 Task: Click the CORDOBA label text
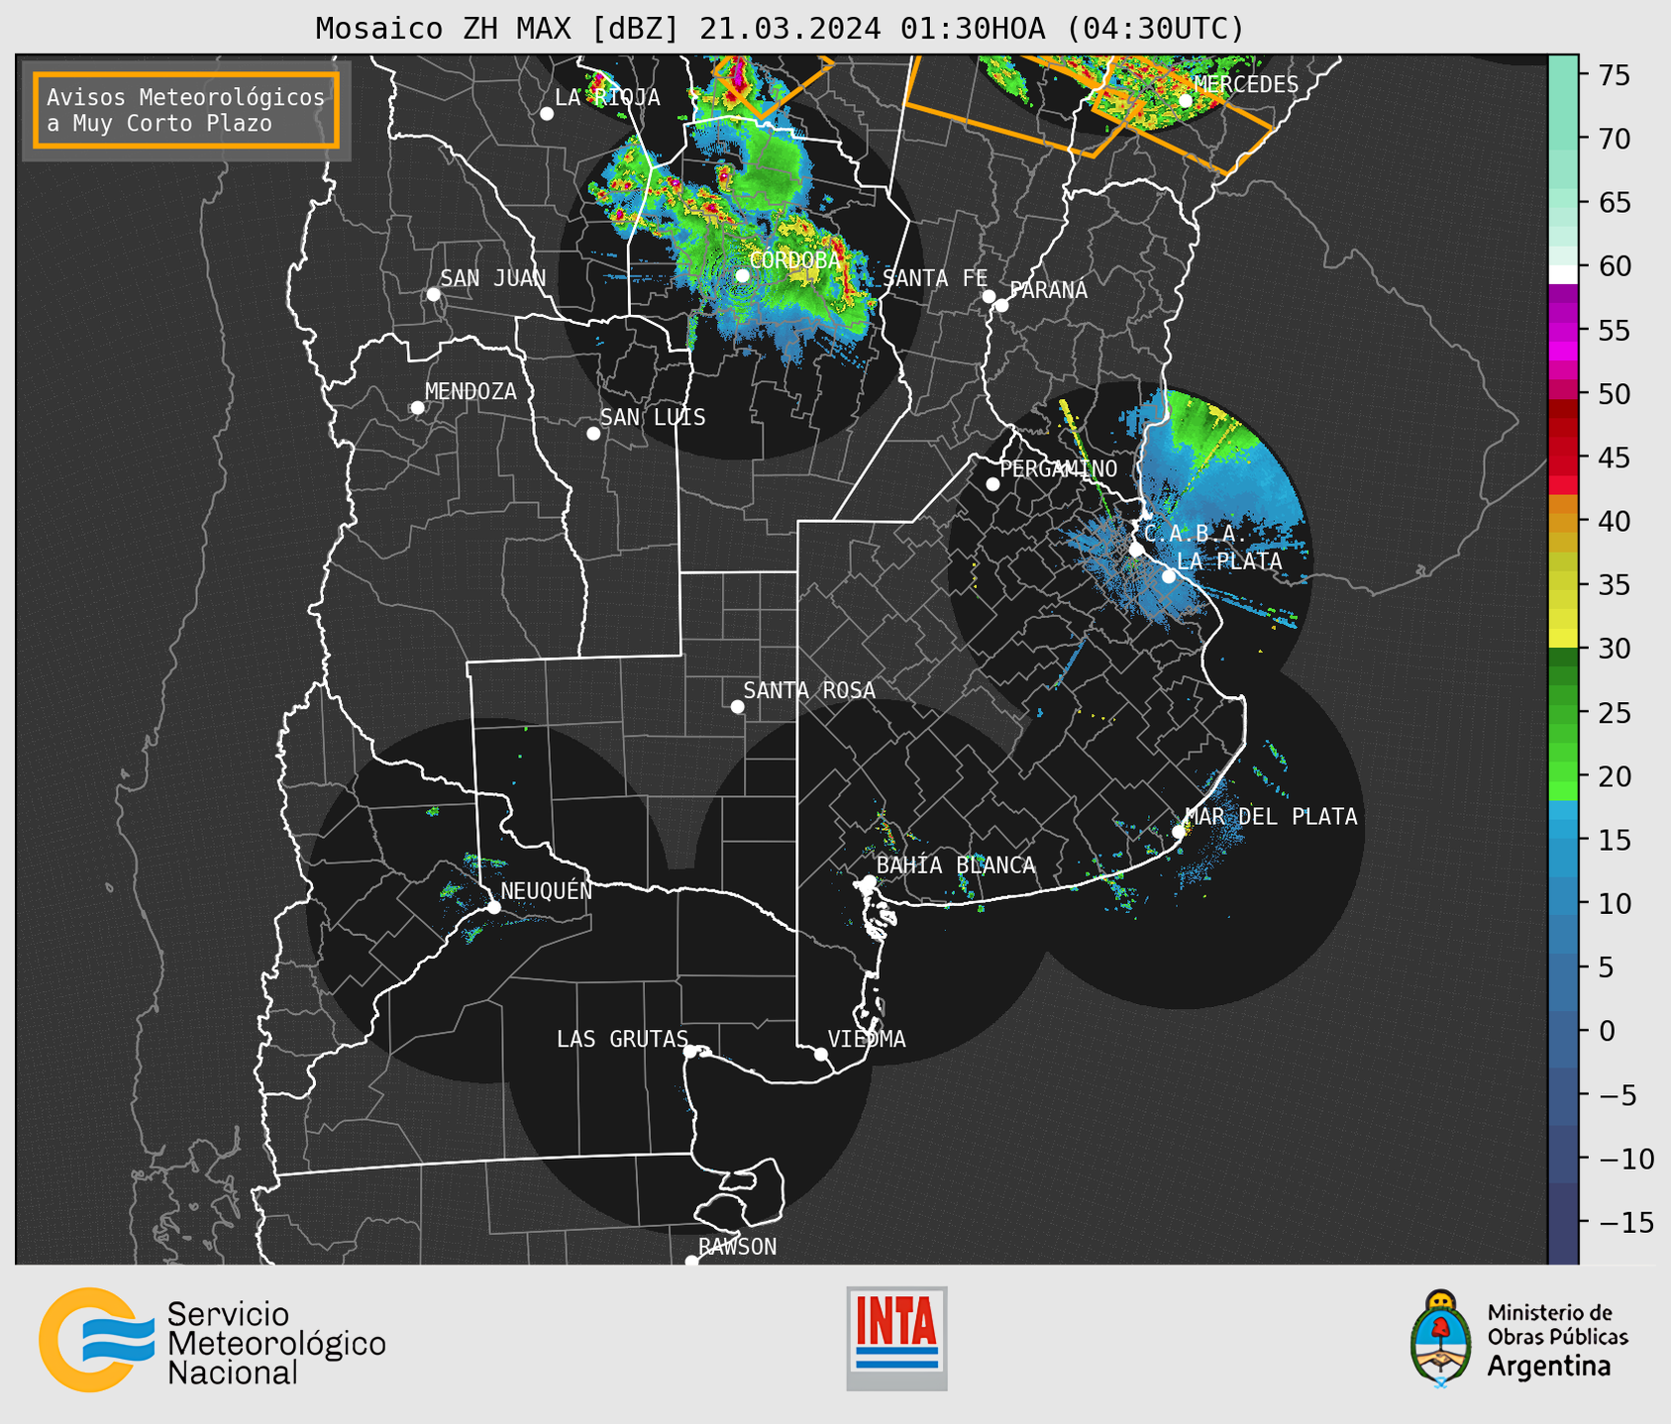click(795, 259)
